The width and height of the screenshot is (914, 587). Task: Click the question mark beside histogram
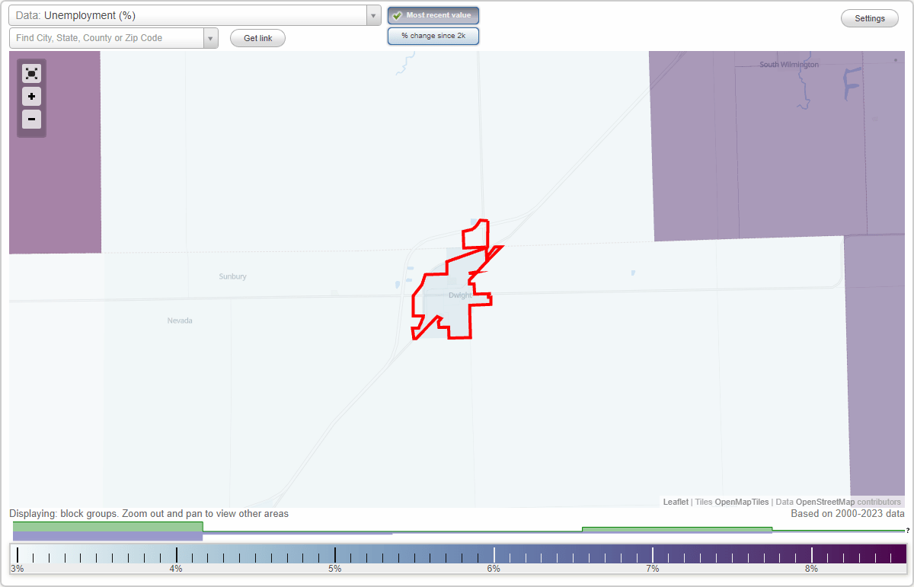point(907,531)
